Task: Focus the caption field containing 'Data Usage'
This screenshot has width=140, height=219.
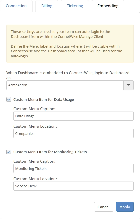Action: pos(73,116)
